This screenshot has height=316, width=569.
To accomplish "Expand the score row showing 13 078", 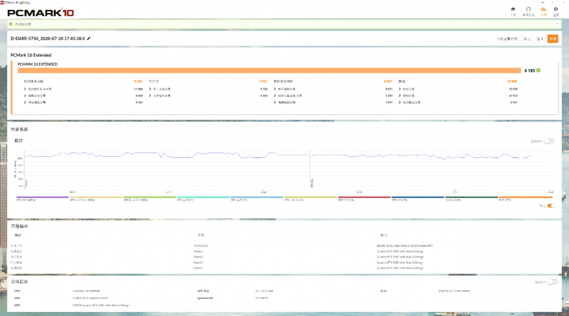I will click(x=400, y=88).
